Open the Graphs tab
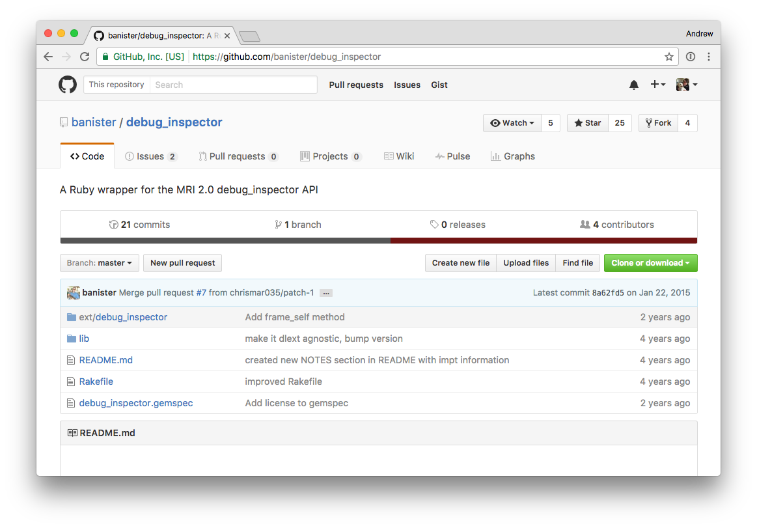This screenshot has height=528, width=757. pyautogui.click(x=513, y=156)
